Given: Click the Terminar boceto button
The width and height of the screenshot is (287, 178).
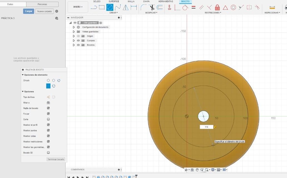Looking at the screenshot, I should point(56,159).
